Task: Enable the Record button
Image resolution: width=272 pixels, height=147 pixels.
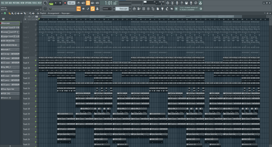Action: click(65, 3)
